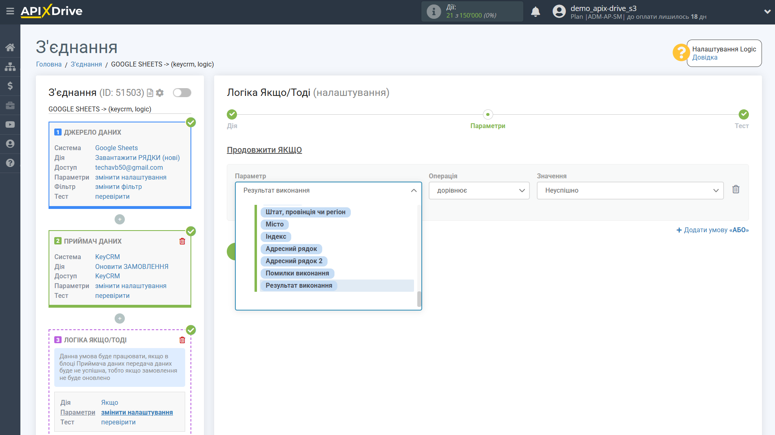Viewport: 775px width, 435px height.
Task: Select the 'Індекс' option
Action: point(276,237)
